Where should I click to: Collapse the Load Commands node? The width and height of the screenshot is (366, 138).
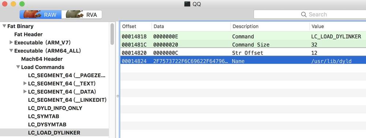pyautogui.click(x=18, y=67)
